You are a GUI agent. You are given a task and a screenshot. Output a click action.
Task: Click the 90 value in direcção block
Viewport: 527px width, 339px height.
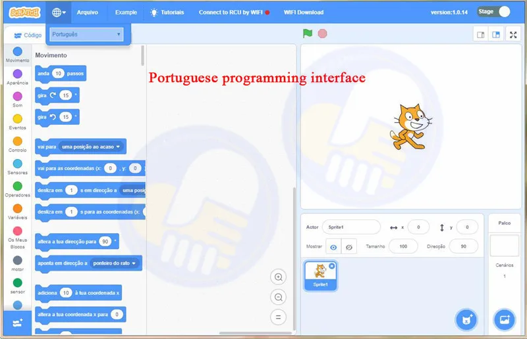pos(105,241)
